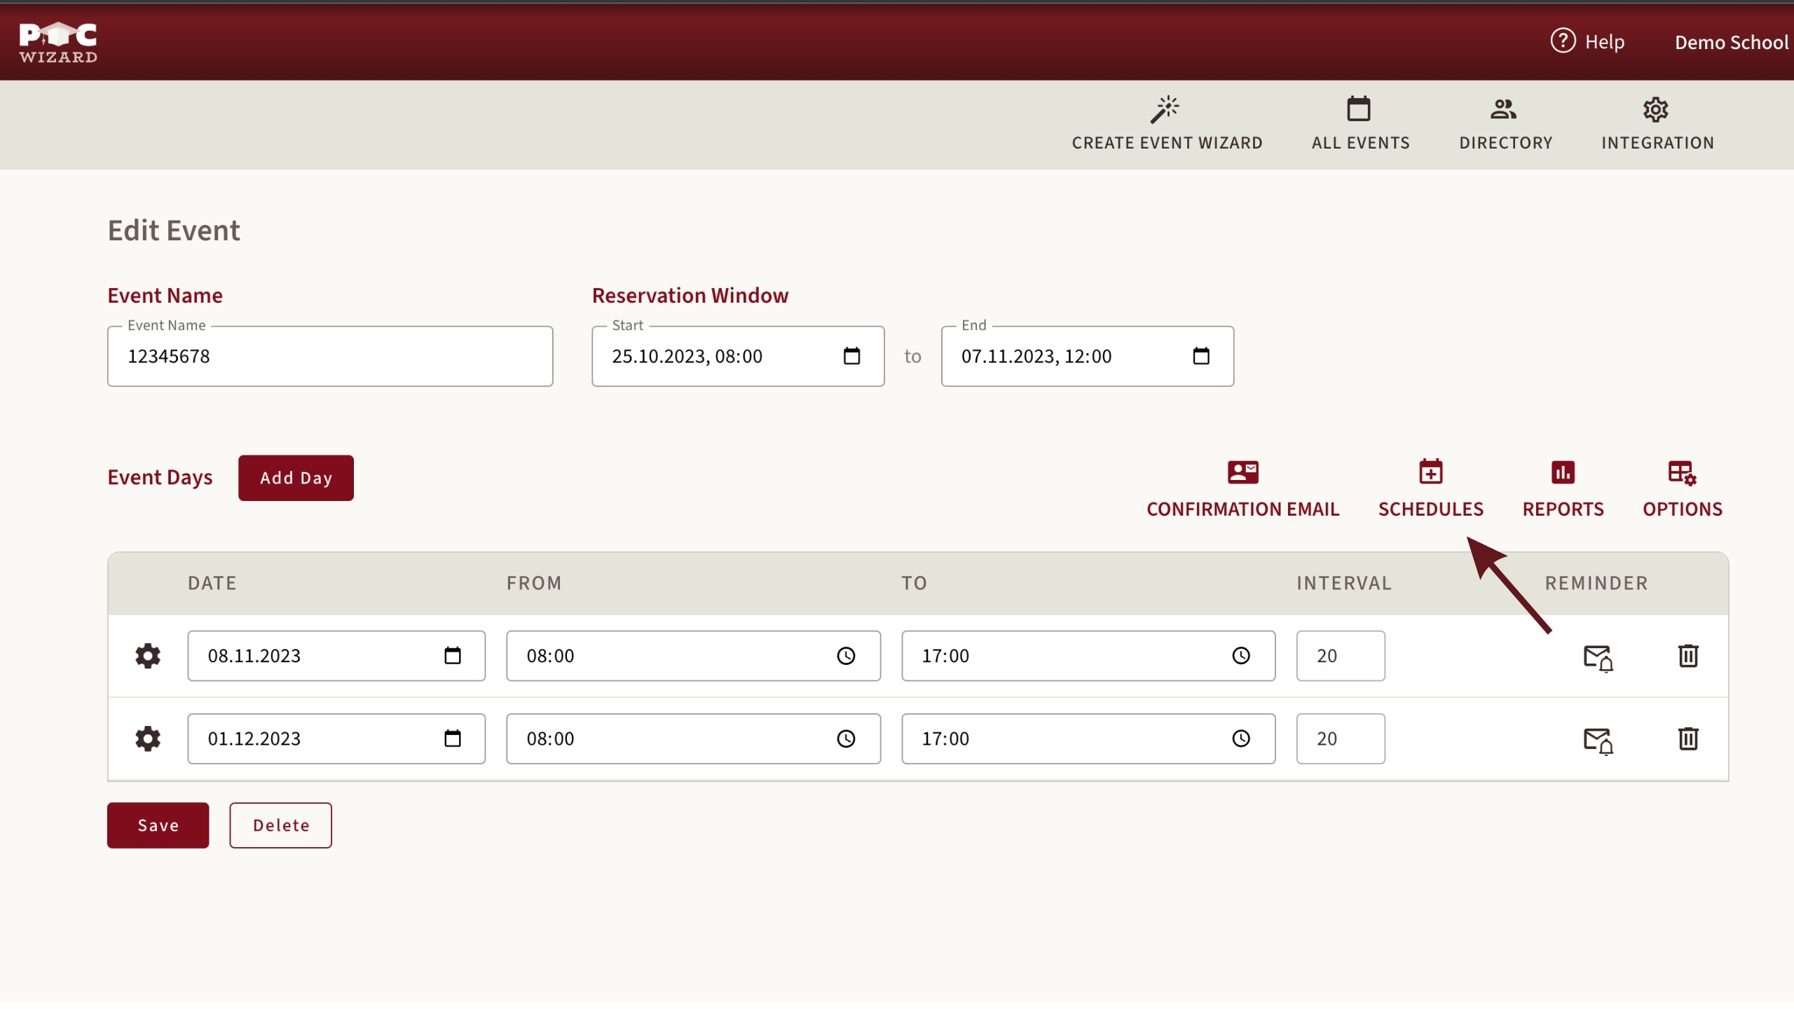Delete the 01.12.2023 day via trash icon
1794x1009 pixels.
pos(1688,739)
